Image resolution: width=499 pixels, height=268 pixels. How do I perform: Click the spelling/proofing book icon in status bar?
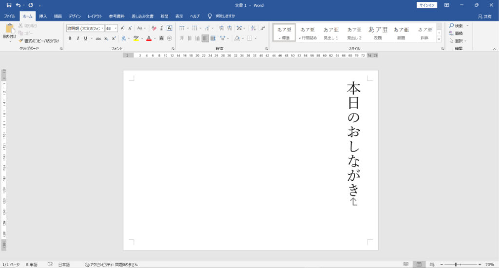tap(50, 265)
